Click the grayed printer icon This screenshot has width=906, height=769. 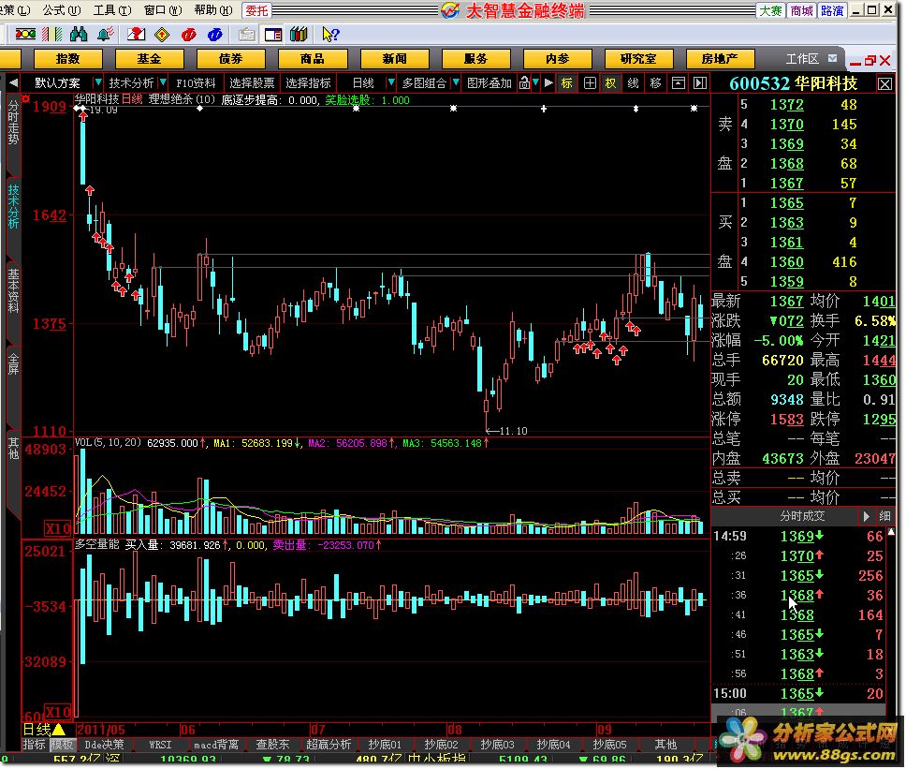[247, 35]
